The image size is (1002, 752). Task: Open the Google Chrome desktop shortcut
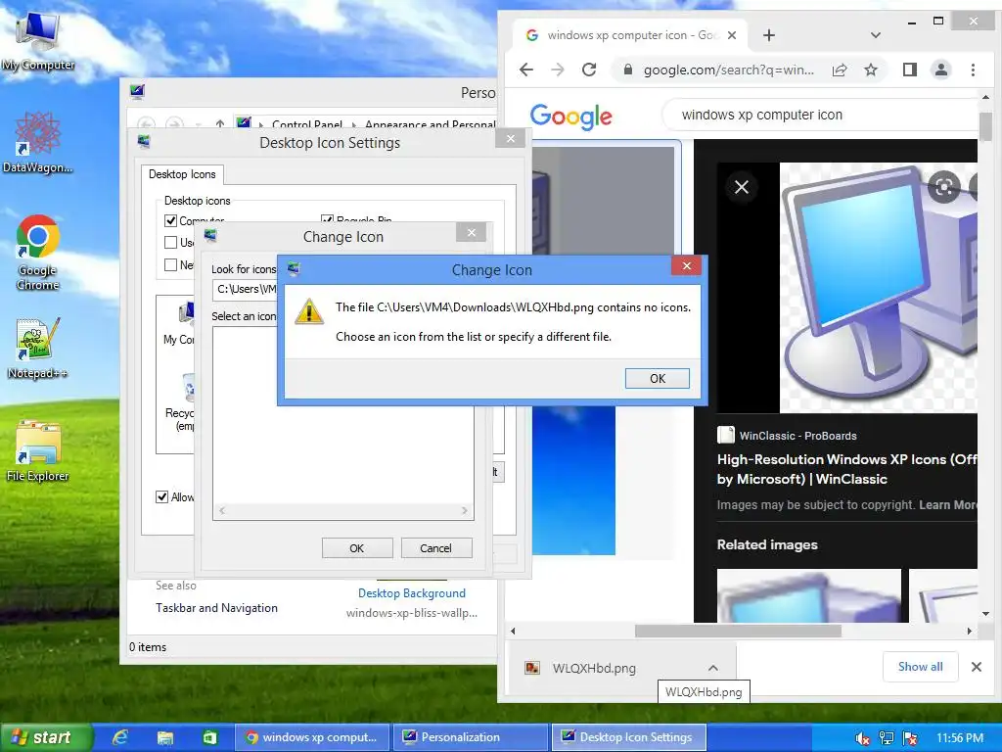click(x=38, y=254)
